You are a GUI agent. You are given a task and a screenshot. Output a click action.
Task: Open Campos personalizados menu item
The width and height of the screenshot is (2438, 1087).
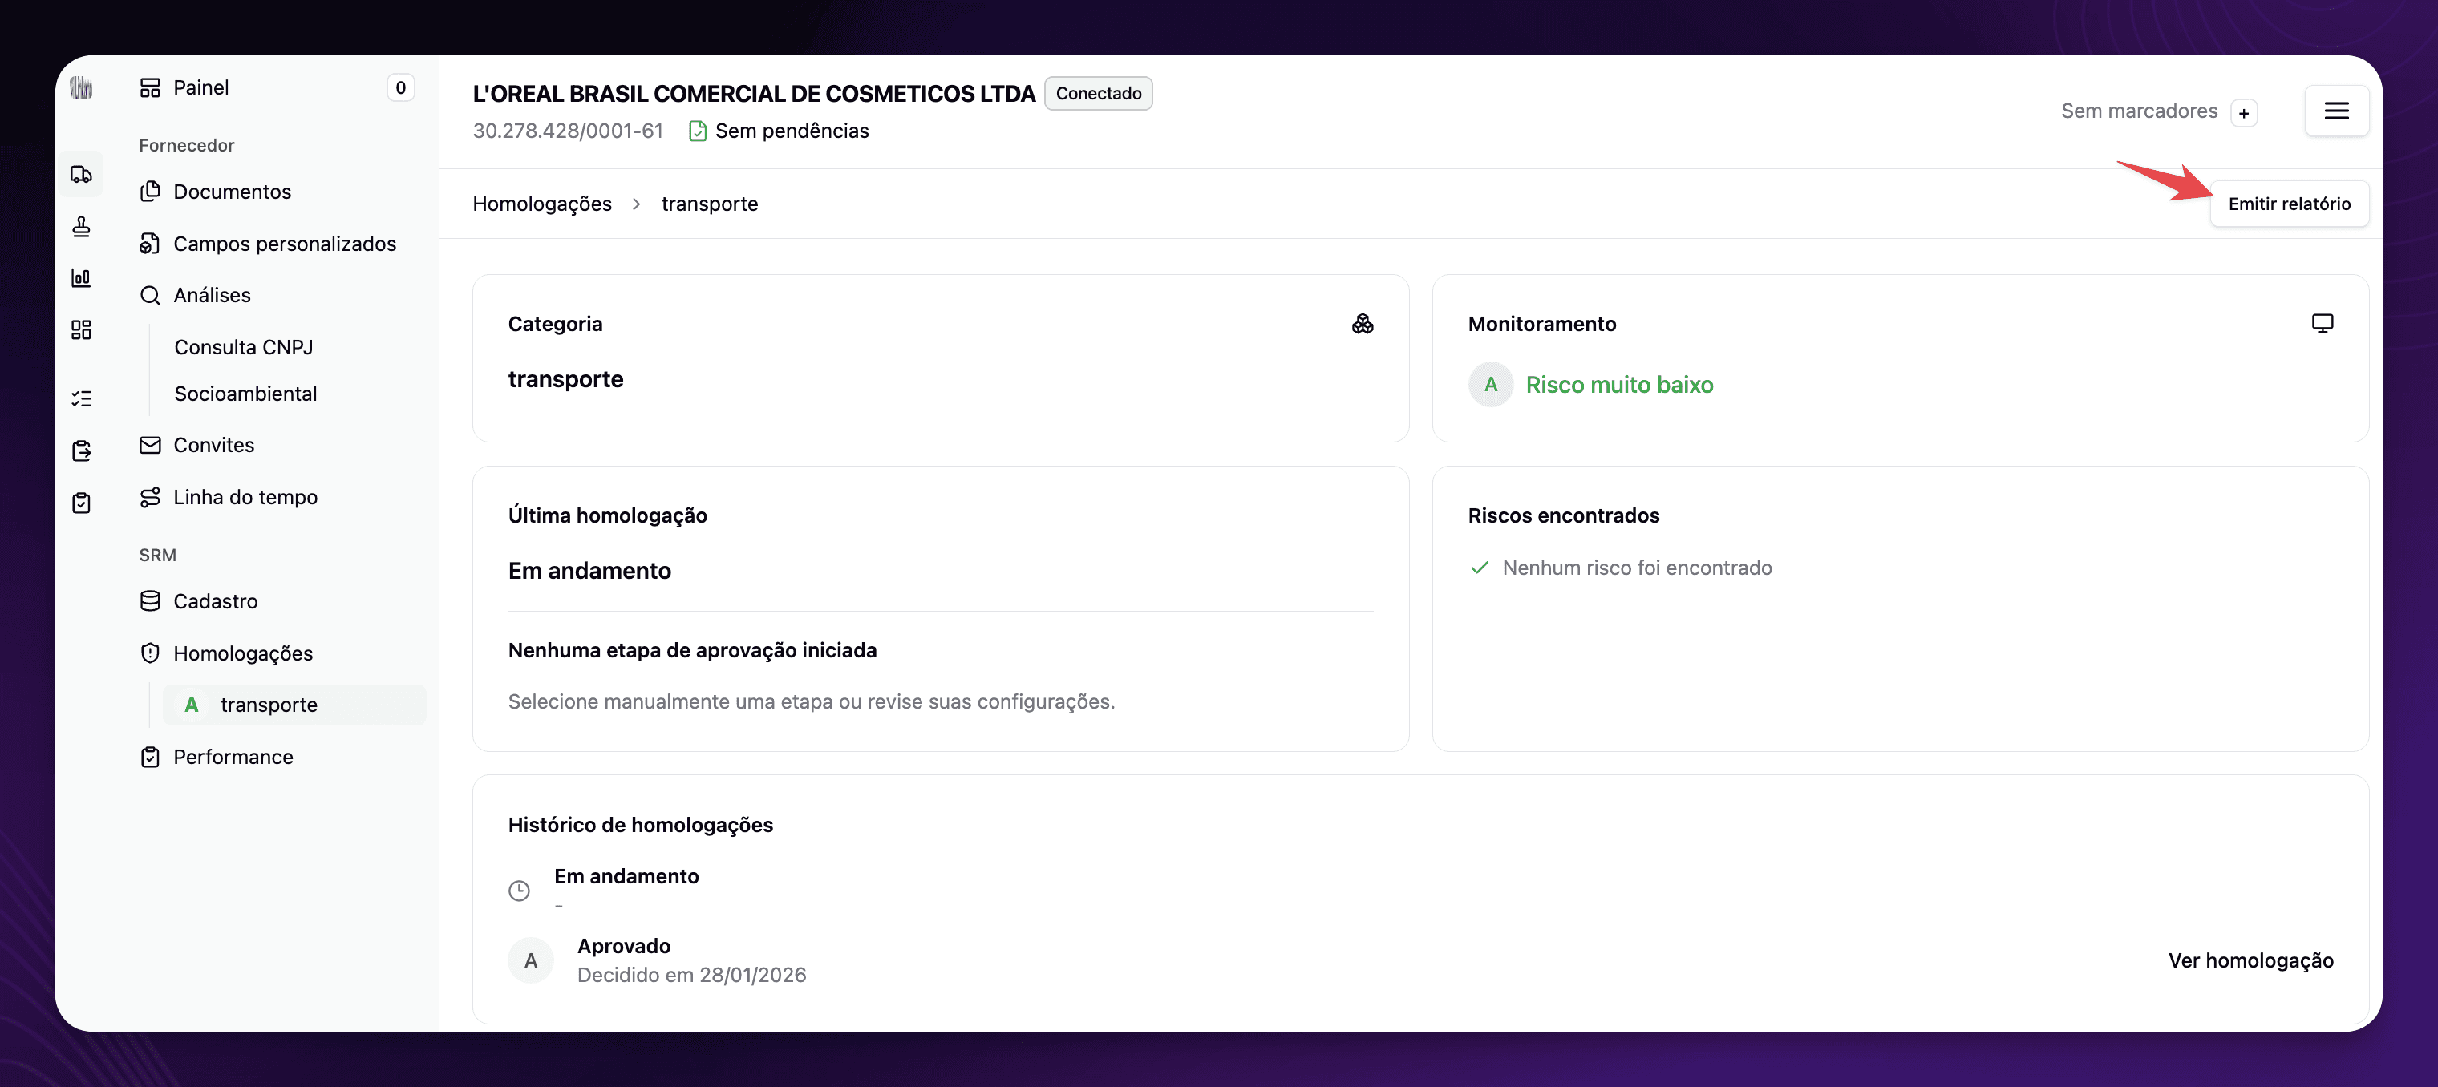click(x=284, y=243)
